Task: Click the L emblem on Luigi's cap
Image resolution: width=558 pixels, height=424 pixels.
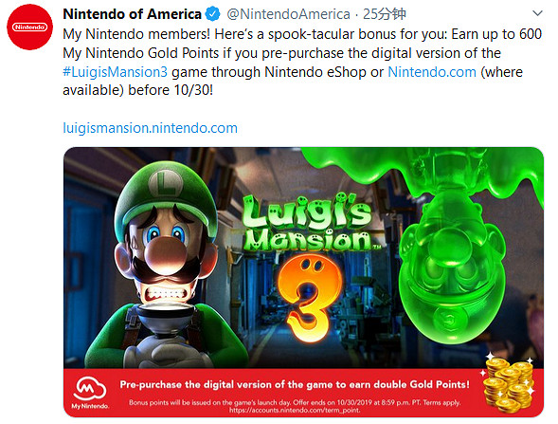Action: point(166,183)
